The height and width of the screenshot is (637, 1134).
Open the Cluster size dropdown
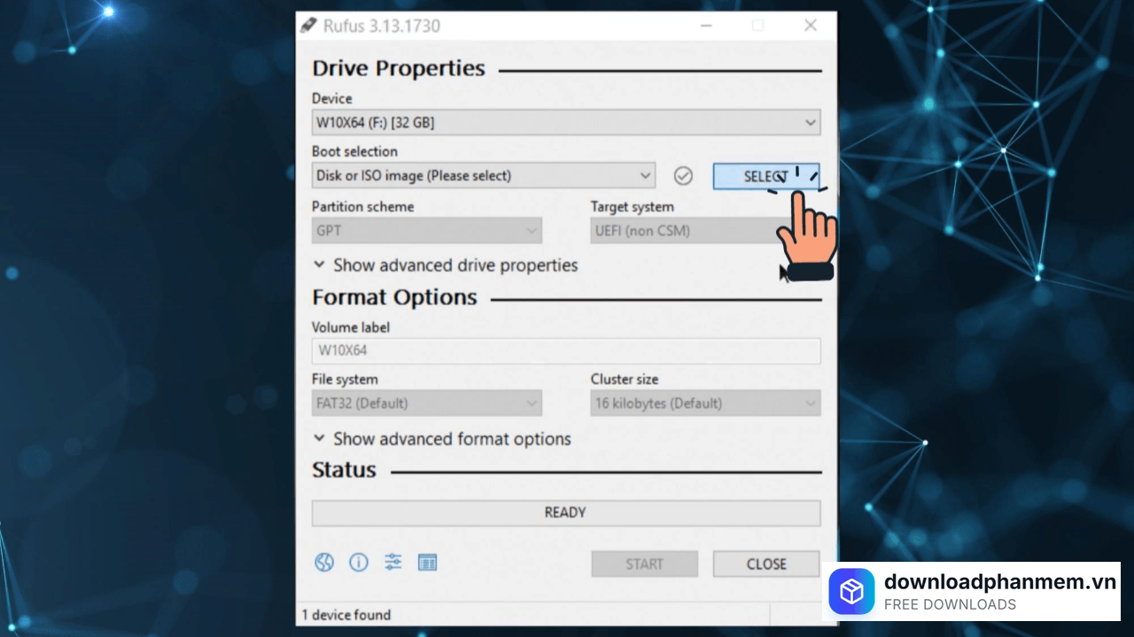706,403
